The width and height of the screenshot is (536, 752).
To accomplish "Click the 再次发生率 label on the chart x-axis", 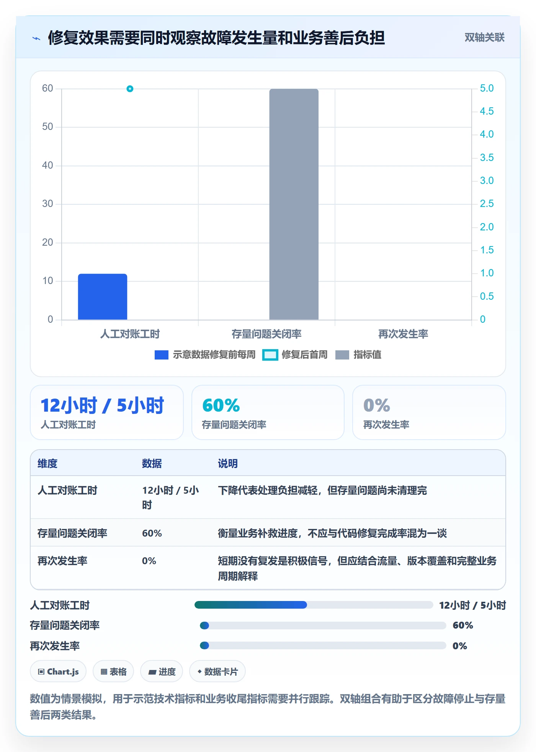I will [403, 334].
